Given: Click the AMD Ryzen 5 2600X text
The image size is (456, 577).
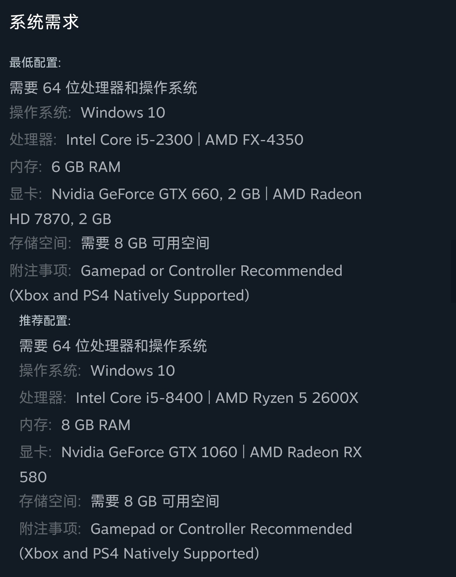Looking at the screenshot, I should click(287, 398).
